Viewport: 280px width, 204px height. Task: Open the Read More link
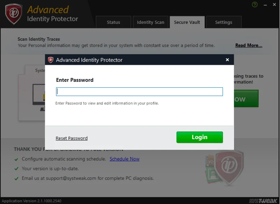(249, 45)
